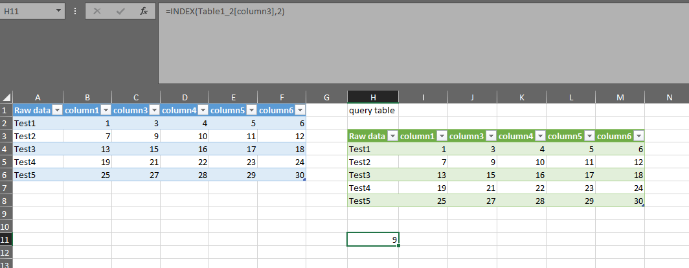Image resolution: width=689 pixels, height=268 pixels.
Task: Open the green table column1 filter dropdown
Action: point(442,136)
